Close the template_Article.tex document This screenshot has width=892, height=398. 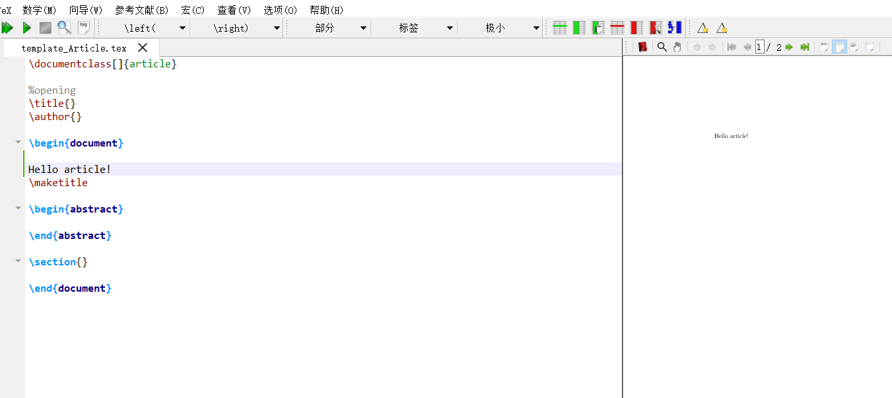(x=143, y=47)
